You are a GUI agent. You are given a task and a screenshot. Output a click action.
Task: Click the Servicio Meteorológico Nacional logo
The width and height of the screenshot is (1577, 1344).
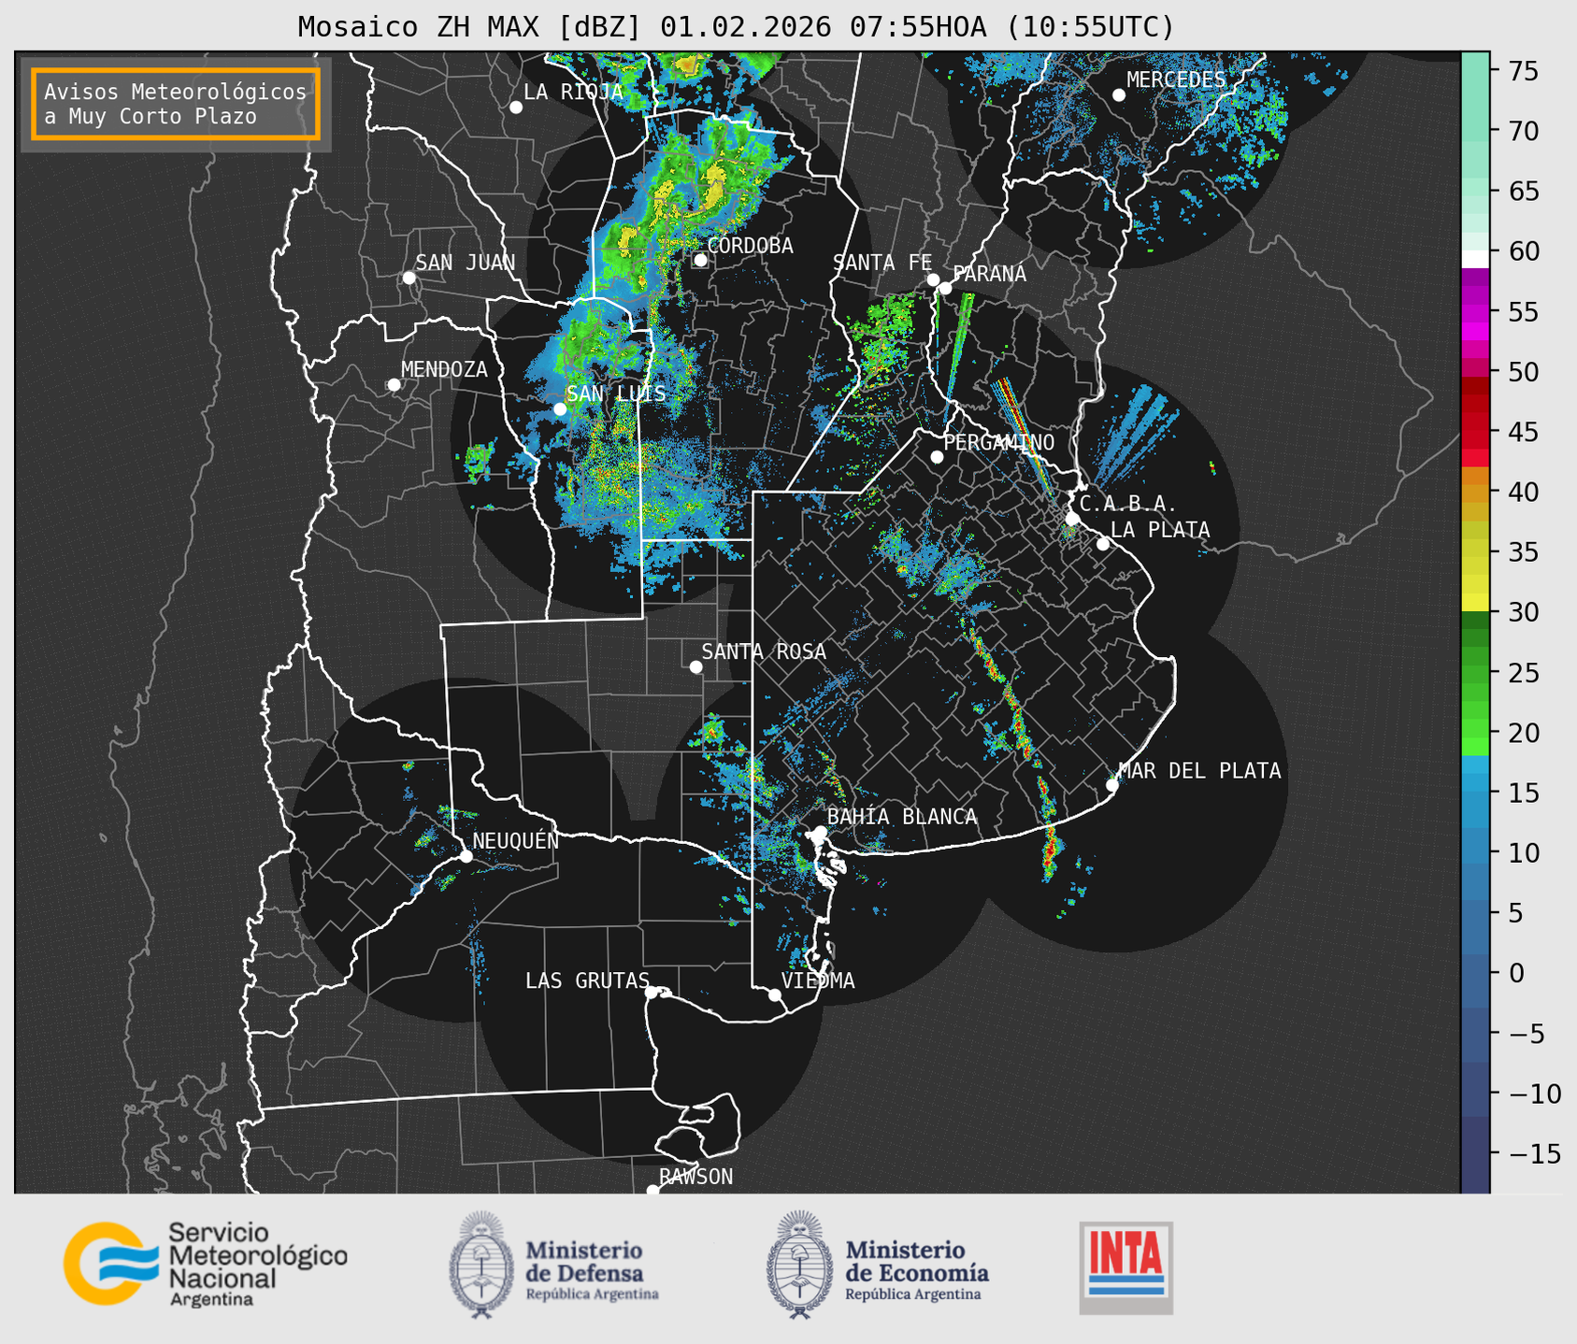204,1264
